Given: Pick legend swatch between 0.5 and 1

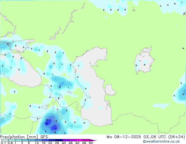Looking at the screenshot, I should [x=12, y=140].
